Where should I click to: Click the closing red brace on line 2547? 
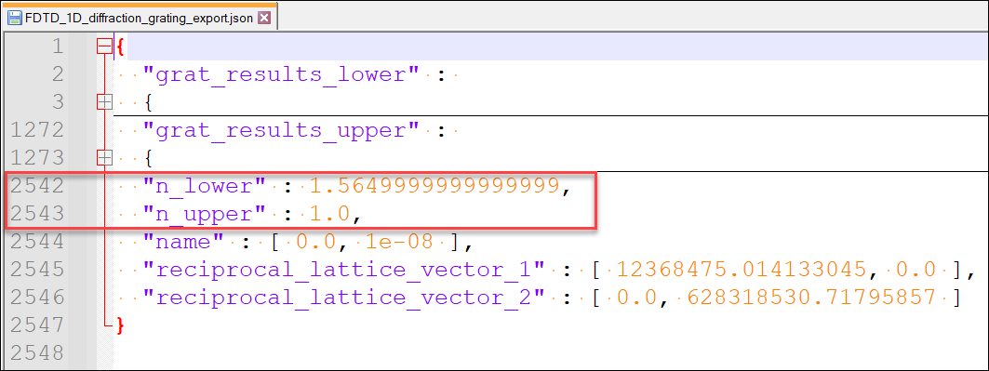point(120,325)
